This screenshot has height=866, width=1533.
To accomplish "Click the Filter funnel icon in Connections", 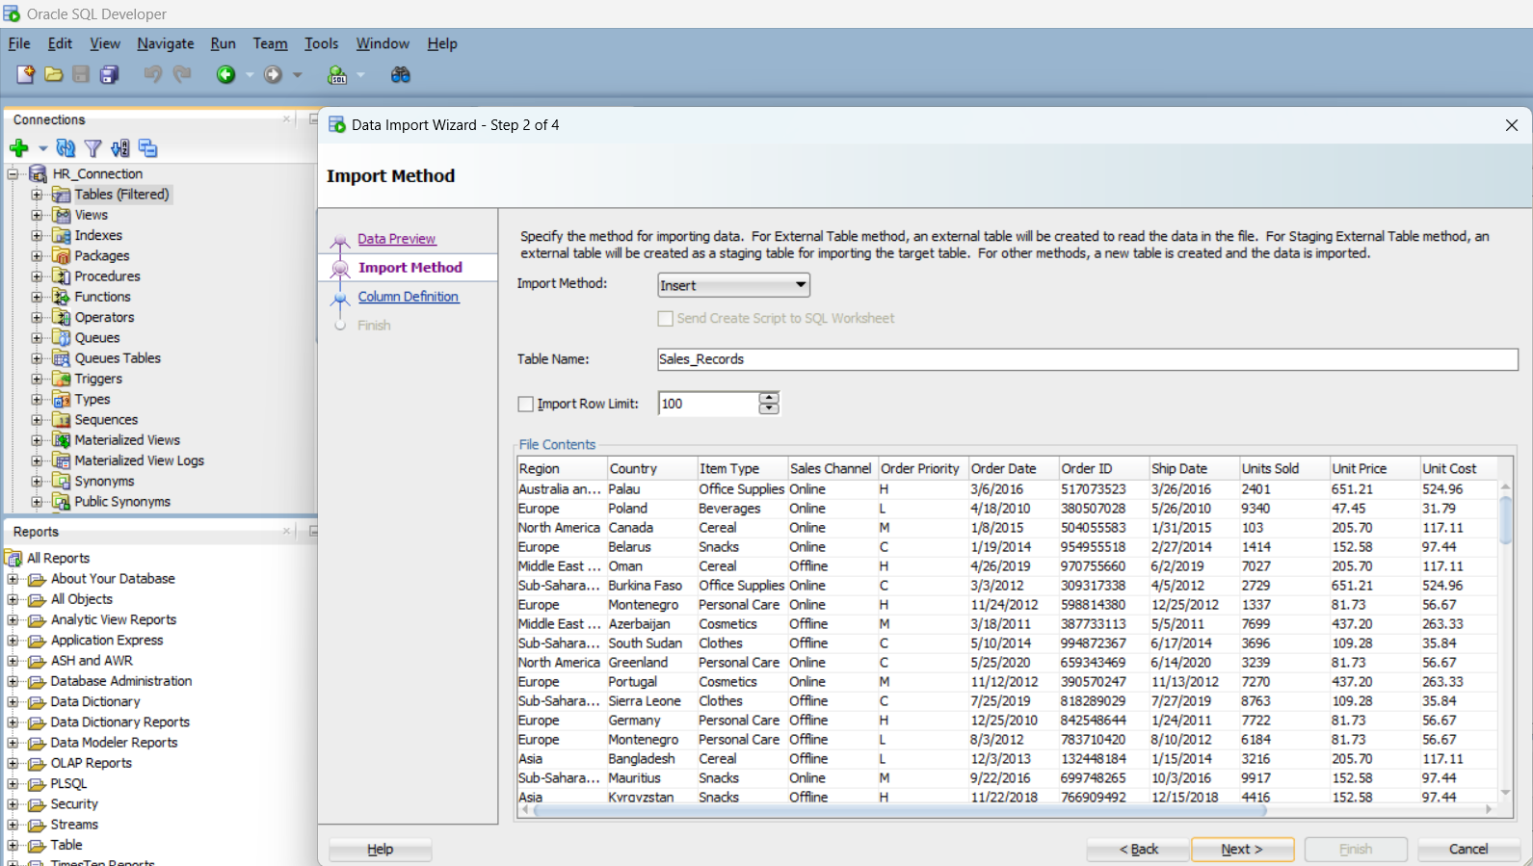I will [x=93, y=147].
